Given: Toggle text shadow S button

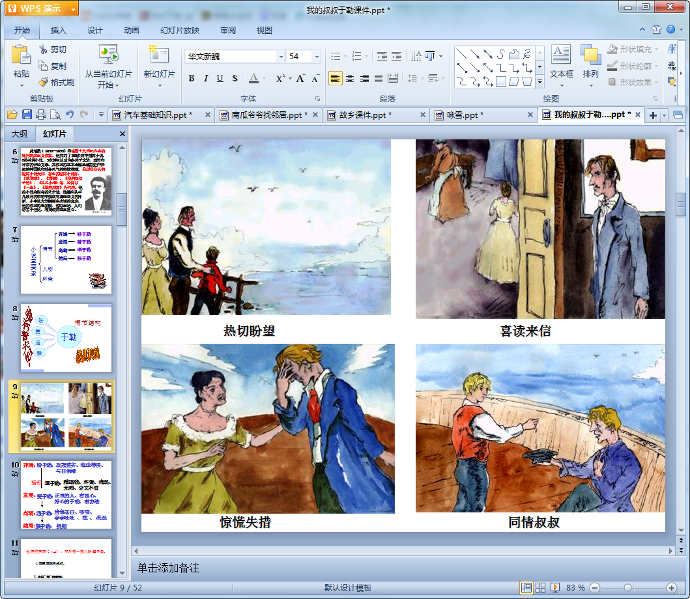Looking at the screenshot, I should click(x=235, y=78).
